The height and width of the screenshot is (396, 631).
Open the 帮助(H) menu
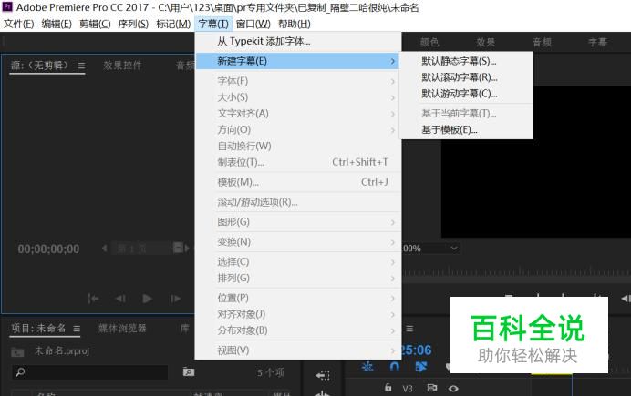(x=295, y=24)
